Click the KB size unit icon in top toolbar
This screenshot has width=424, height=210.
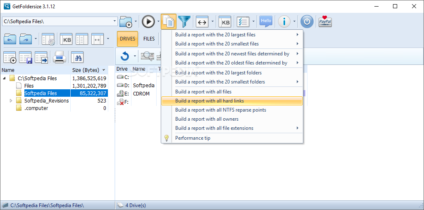[x=225, y=22]
